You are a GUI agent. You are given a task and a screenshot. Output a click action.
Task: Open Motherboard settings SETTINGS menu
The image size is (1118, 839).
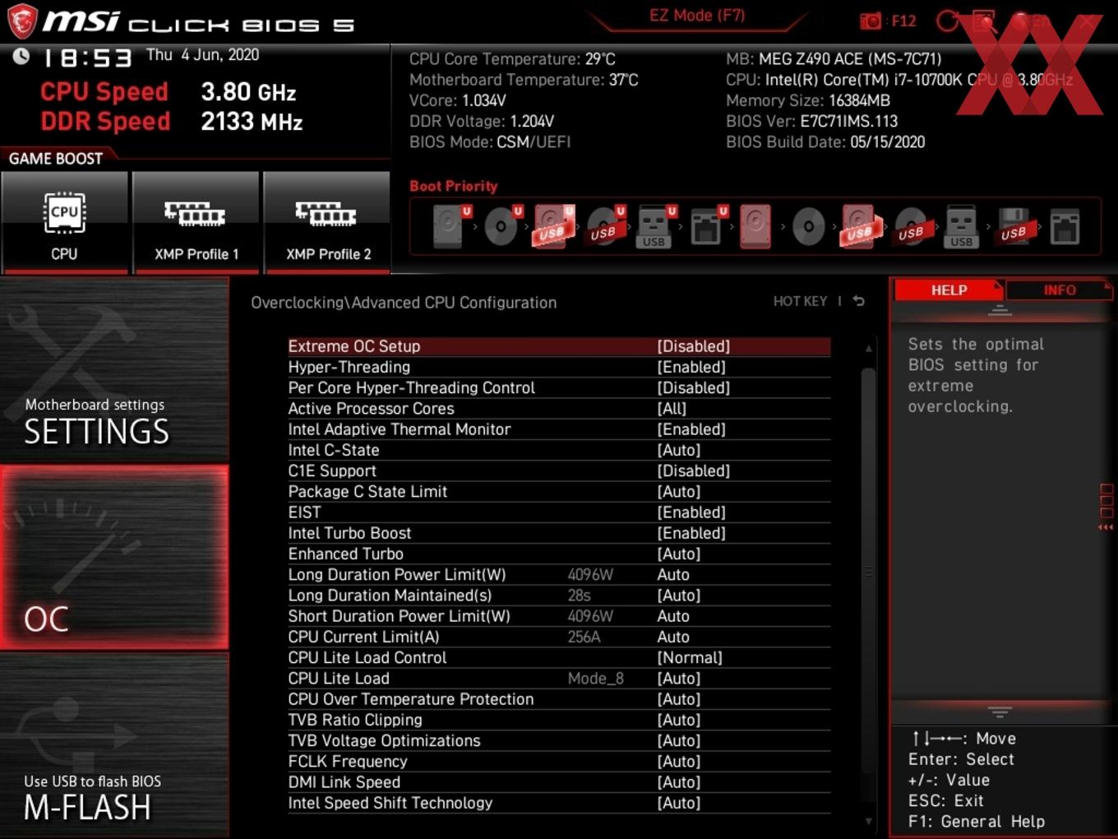click(x=114, y=370)
